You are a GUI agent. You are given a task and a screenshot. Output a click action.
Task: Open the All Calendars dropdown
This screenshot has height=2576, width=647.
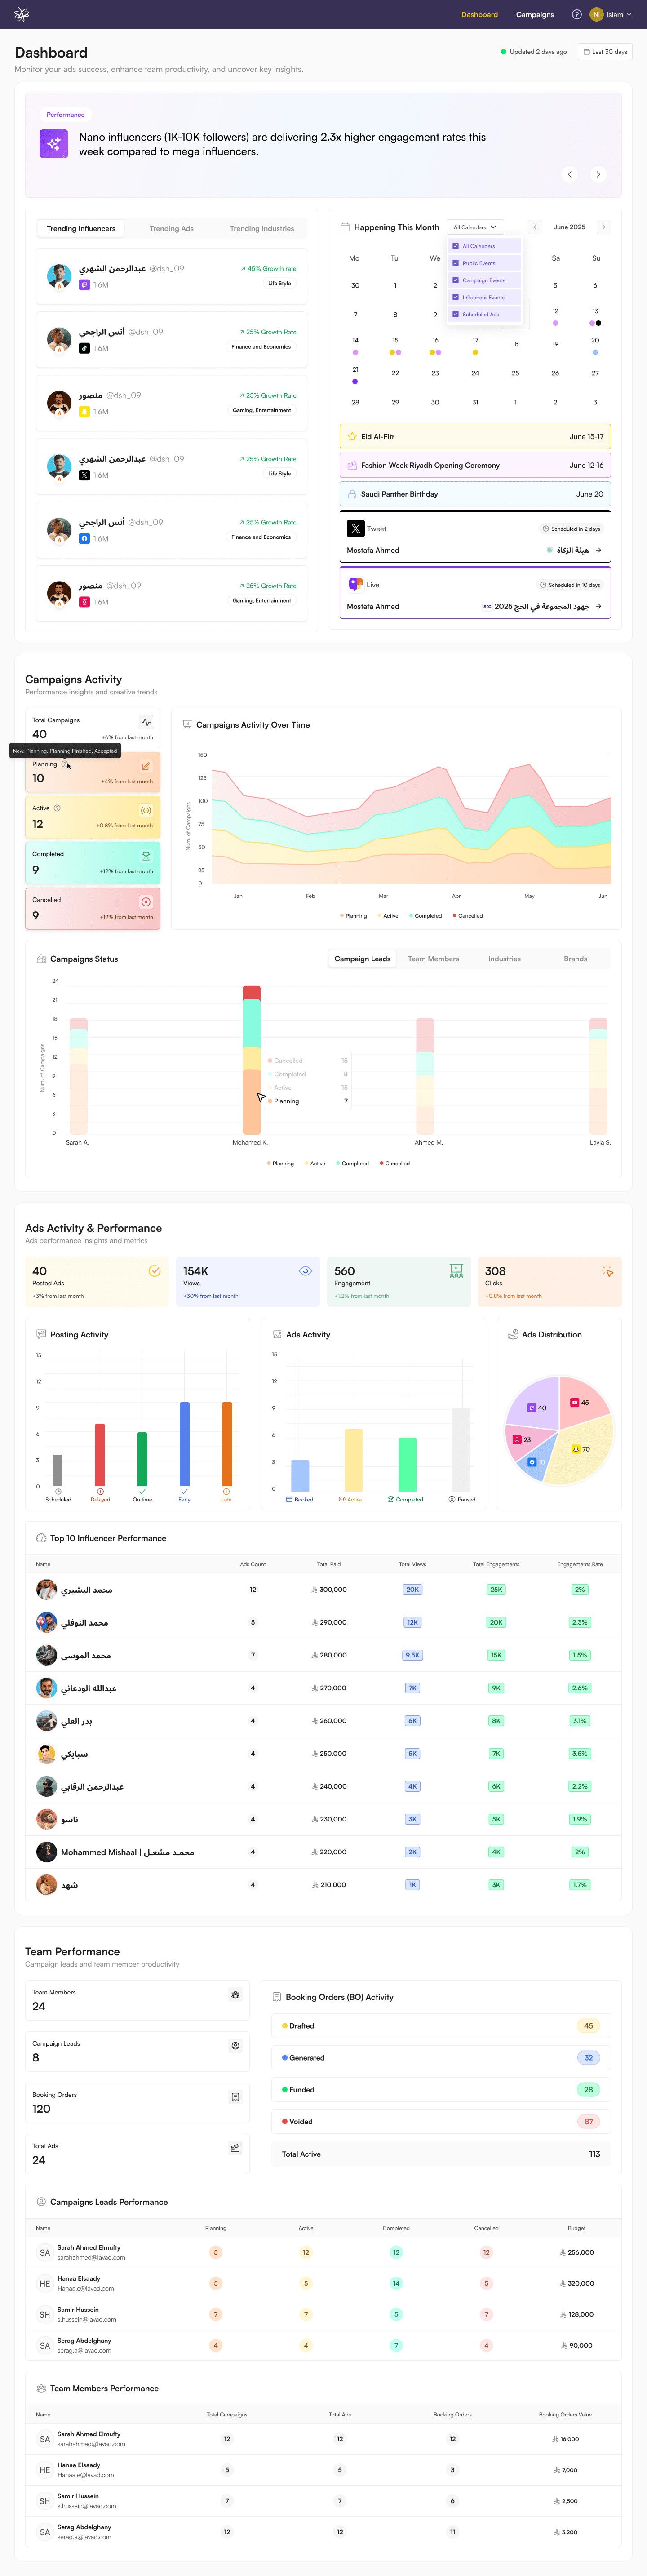(x=475, y=227)
